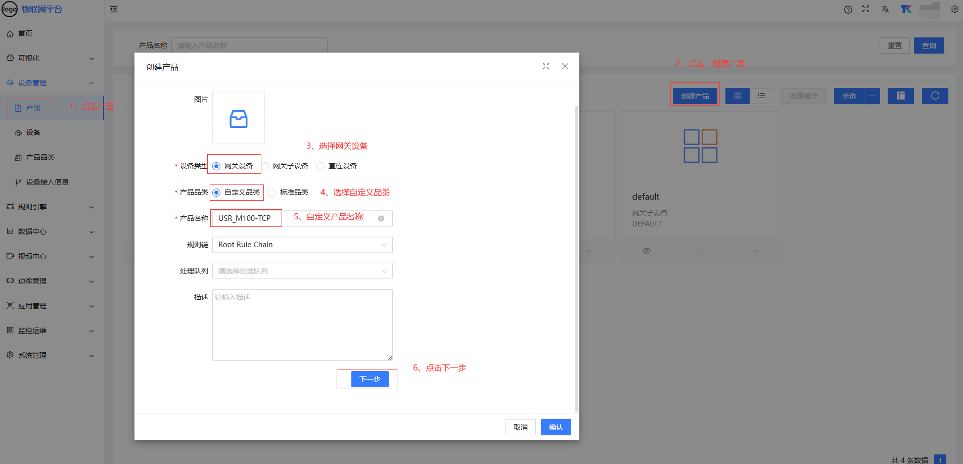Viewport: 963px width, 464px height.
Task: Open 产品品类 in sidebar
Action: click(40, 157)
